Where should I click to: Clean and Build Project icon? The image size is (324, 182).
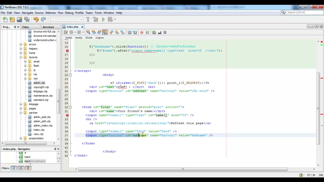(95, 19)
